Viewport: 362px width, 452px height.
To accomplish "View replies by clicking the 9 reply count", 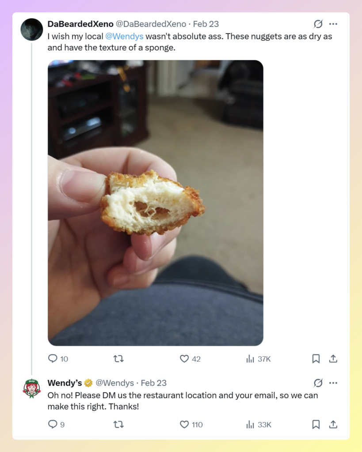I will pos(53,424).
